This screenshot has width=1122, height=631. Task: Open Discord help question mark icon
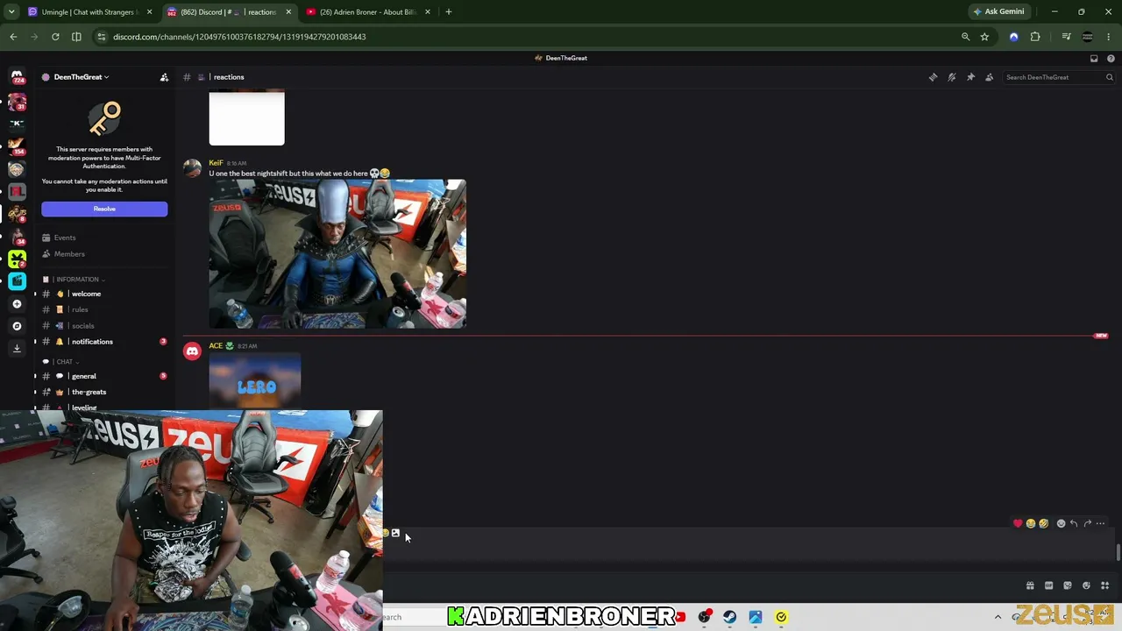pyautogui.click(x=1111, y=58)
